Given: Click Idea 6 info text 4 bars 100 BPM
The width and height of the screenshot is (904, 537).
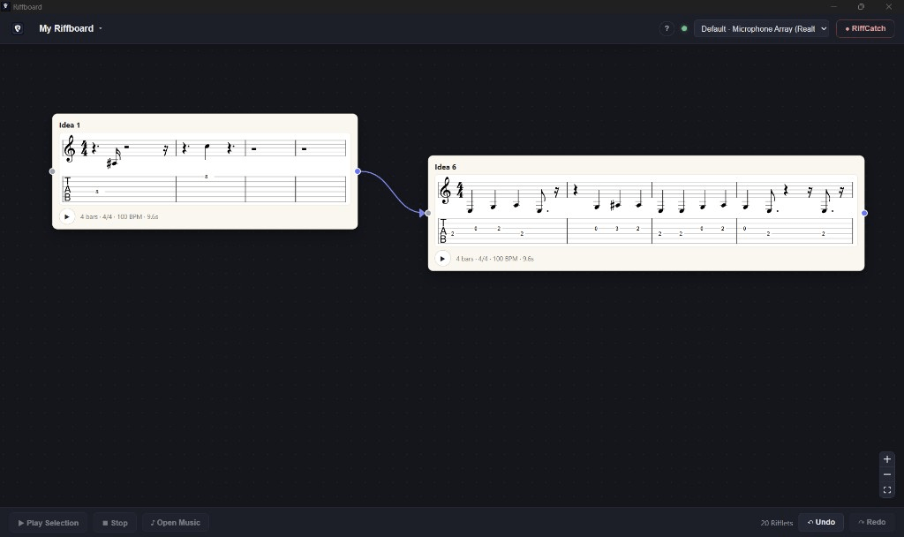Looking at the screenshot, I should click(x=494, y=259).
